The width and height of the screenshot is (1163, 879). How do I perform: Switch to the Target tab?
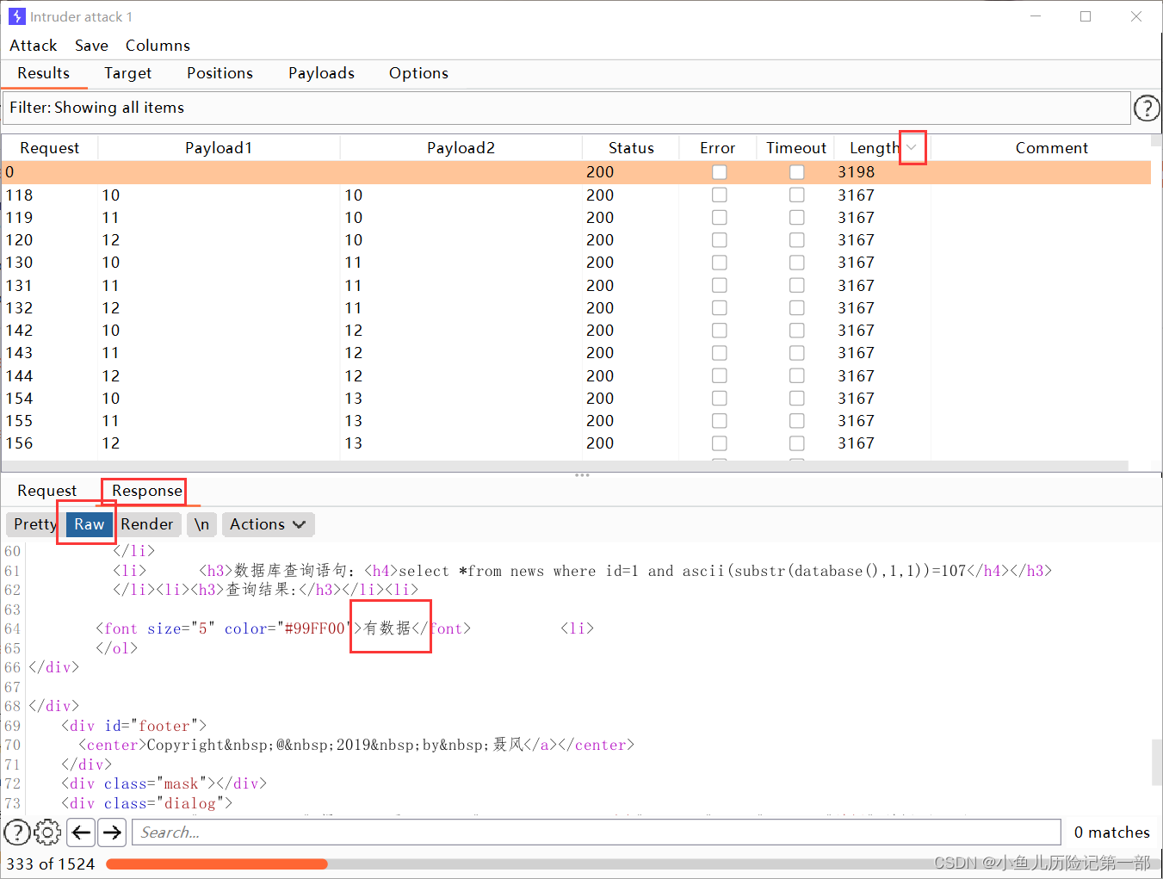pos(127,73)
